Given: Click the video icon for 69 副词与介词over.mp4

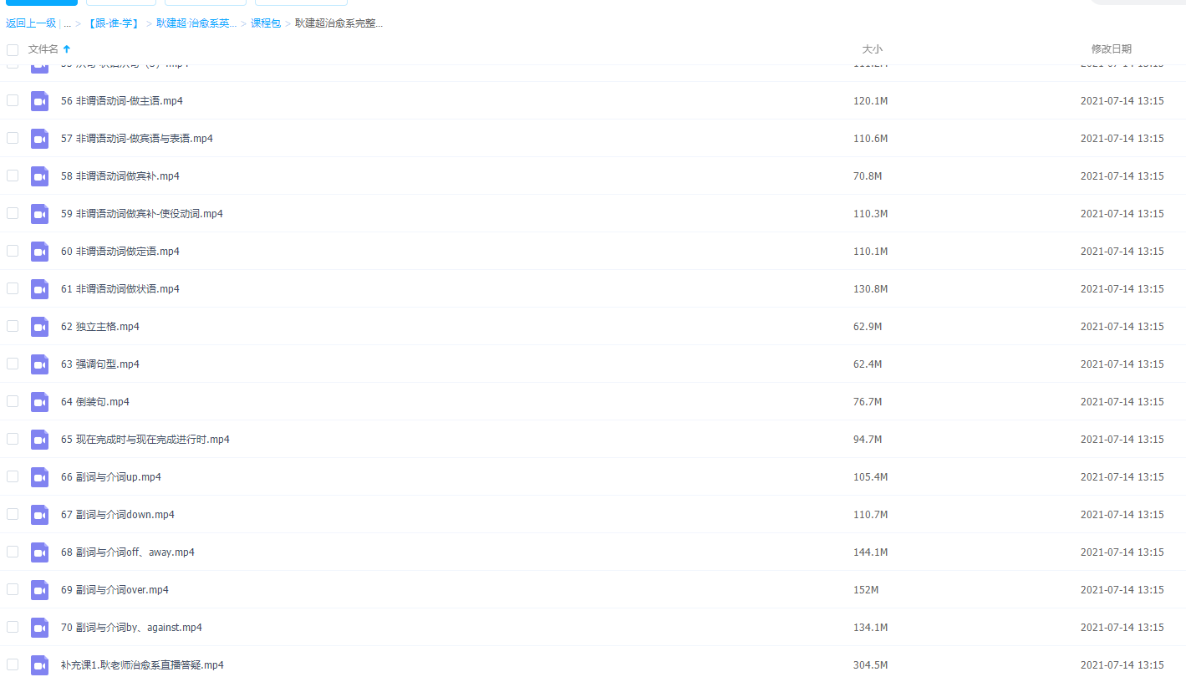Looking at the screenshot, I should [x=39, y=590].
